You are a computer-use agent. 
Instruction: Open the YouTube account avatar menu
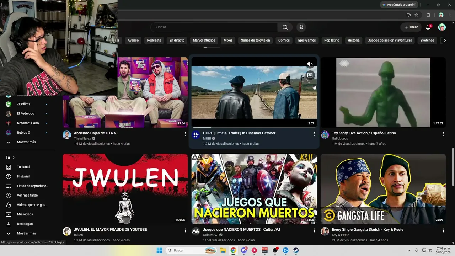click(x=442, y=27)
